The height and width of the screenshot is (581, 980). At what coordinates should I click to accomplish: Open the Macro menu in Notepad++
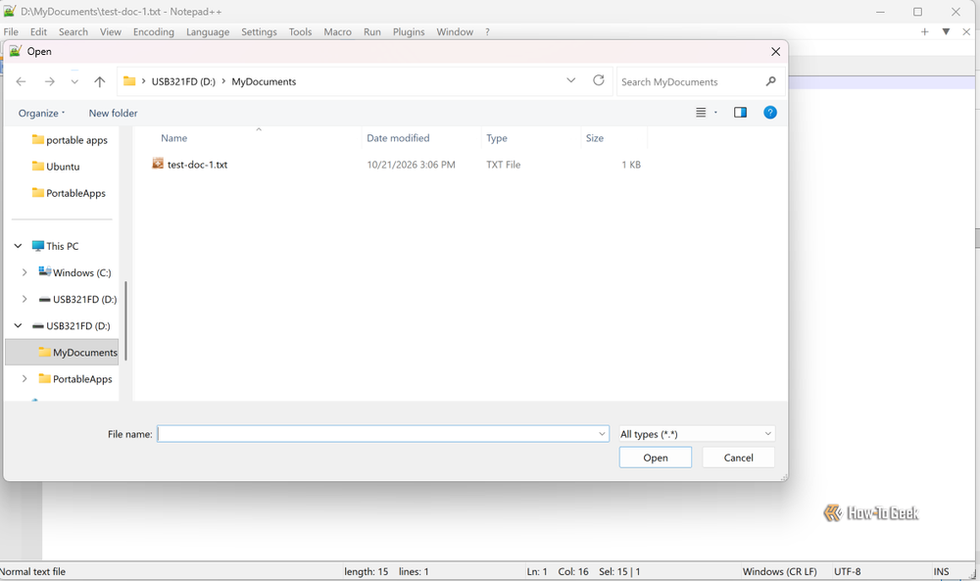coord(337,32)
